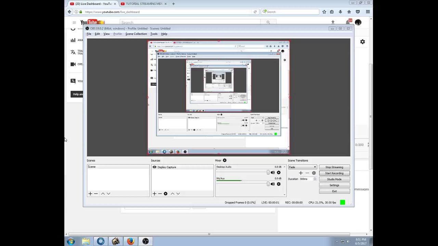Open View menu in OBS
Screen dimensions: 438x246
click(x=106, y=34)
